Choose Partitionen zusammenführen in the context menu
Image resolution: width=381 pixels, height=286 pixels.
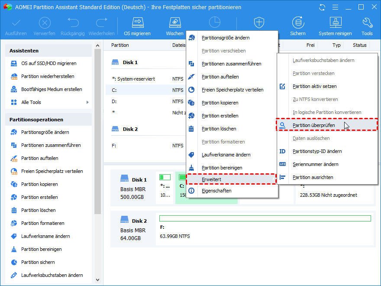pyautogui.click(x=232, y=64)
